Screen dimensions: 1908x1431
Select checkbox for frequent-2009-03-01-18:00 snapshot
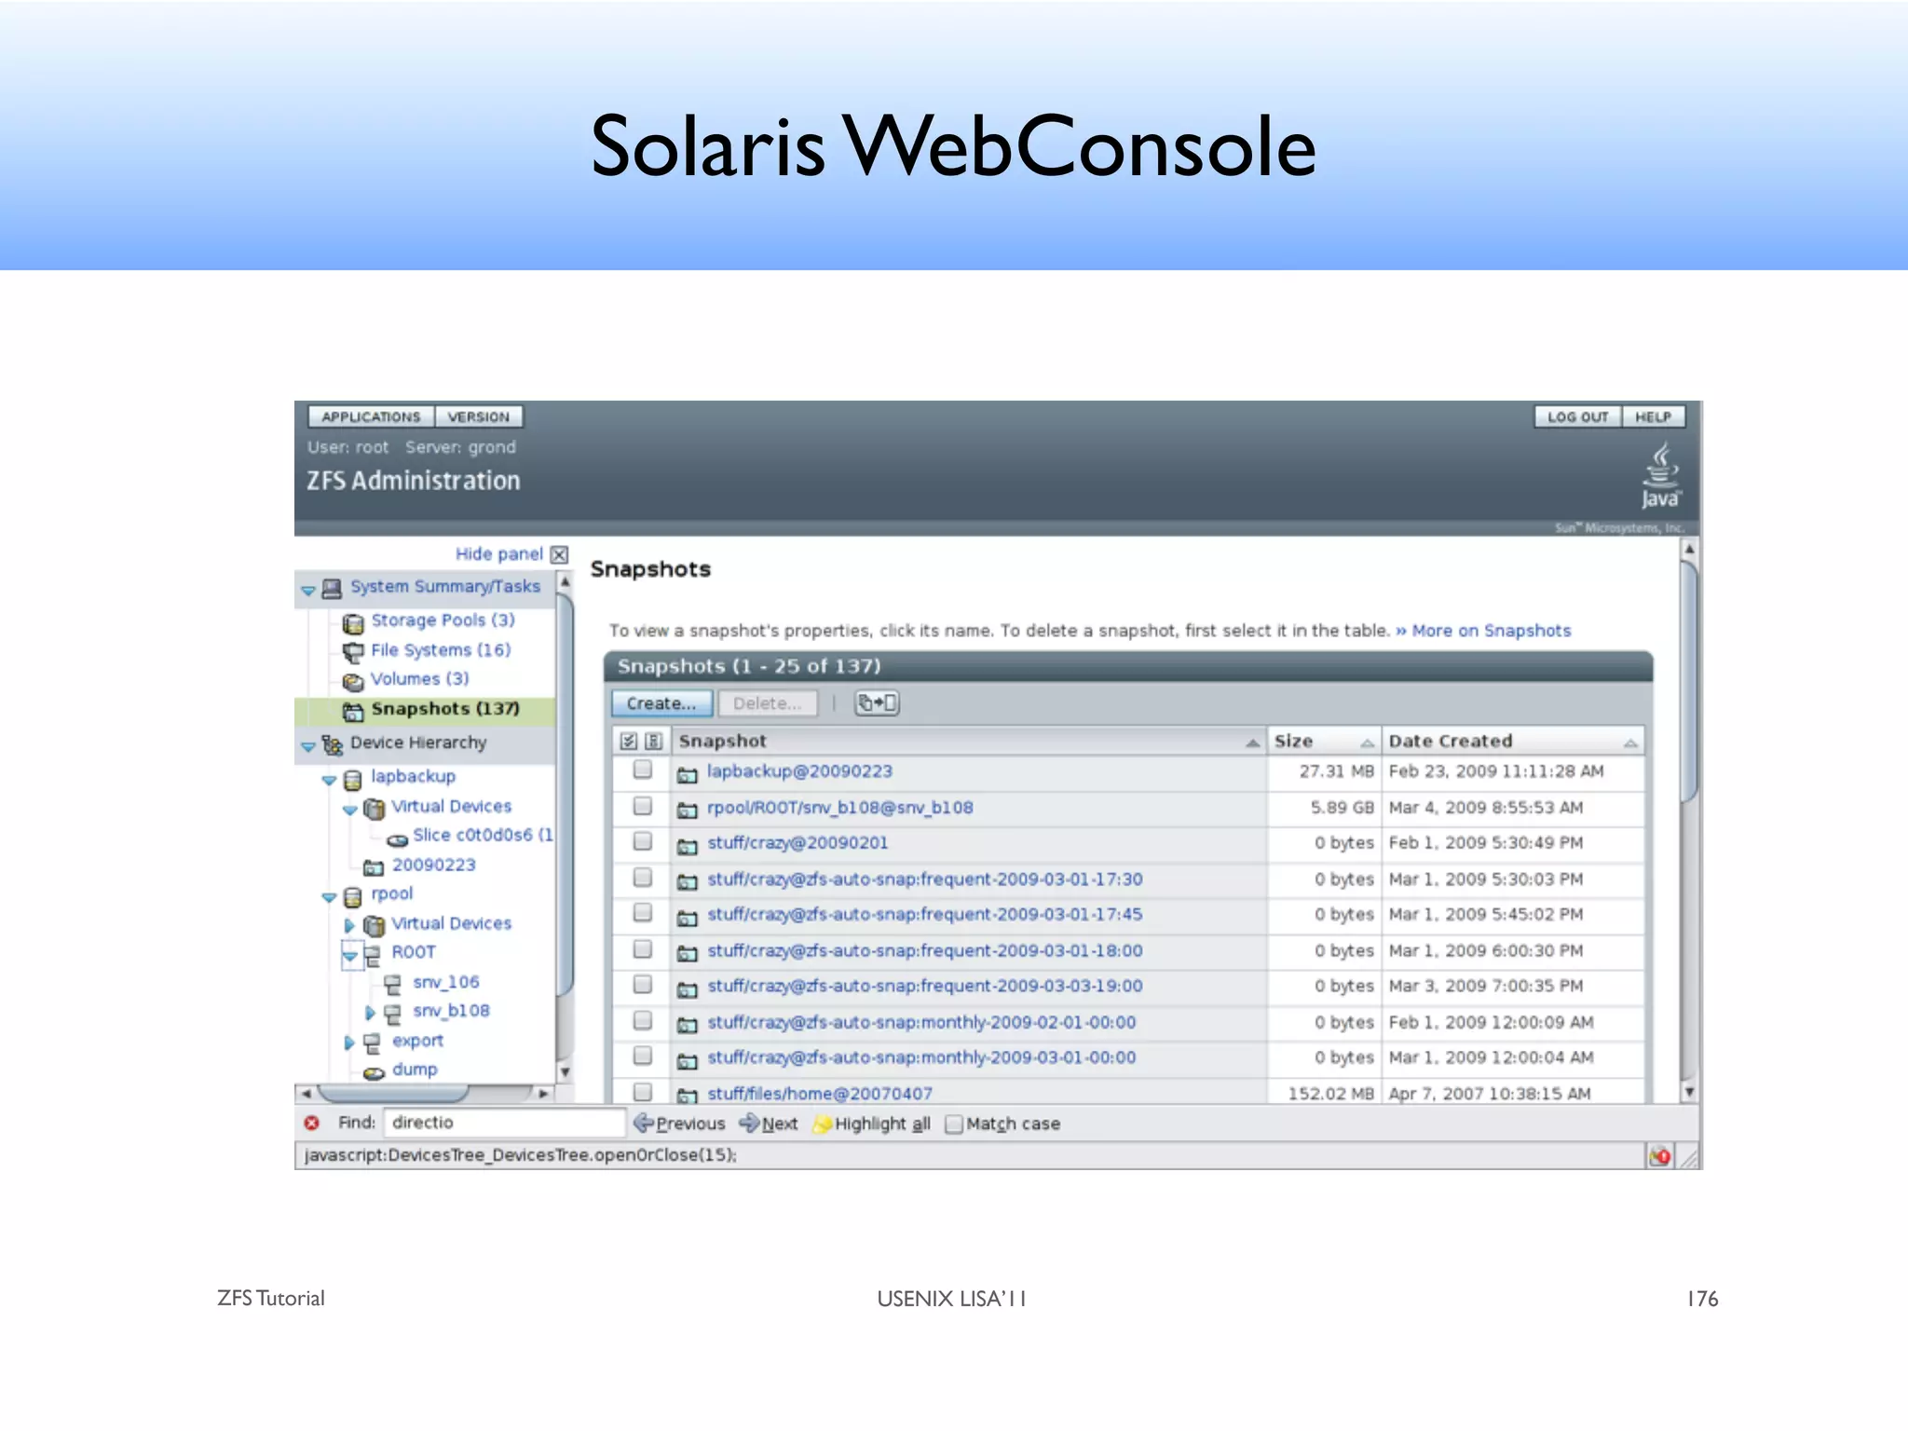pyautogui.click(x=642, y=949)
